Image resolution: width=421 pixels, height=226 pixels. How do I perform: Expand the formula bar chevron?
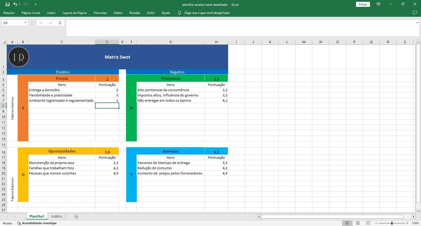point(417,23)
